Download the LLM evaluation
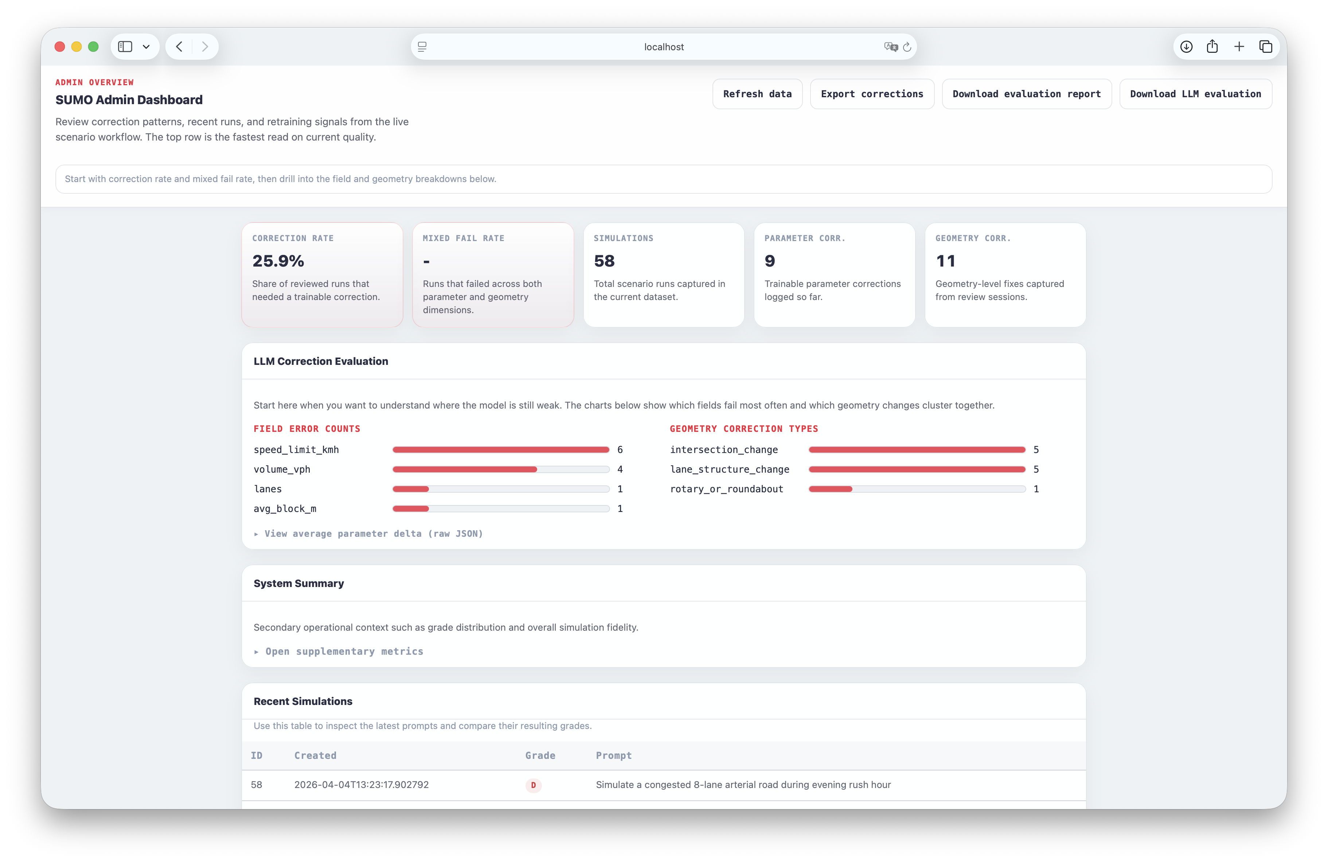 [x=1195, y=94]
